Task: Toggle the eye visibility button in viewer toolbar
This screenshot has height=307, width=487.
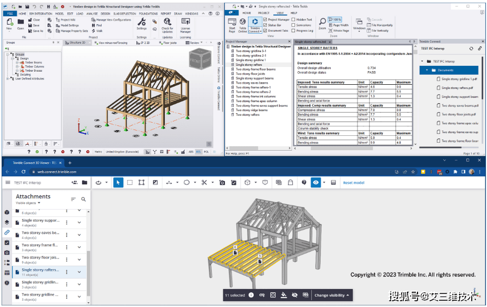Action: coord(316,183)
